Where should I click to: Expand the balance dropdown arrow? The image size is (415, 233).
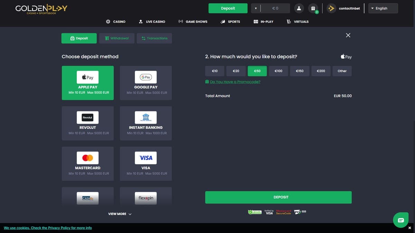tap(256, 8)
